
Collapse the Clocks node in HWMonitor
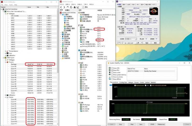click(x=5, y=97)
